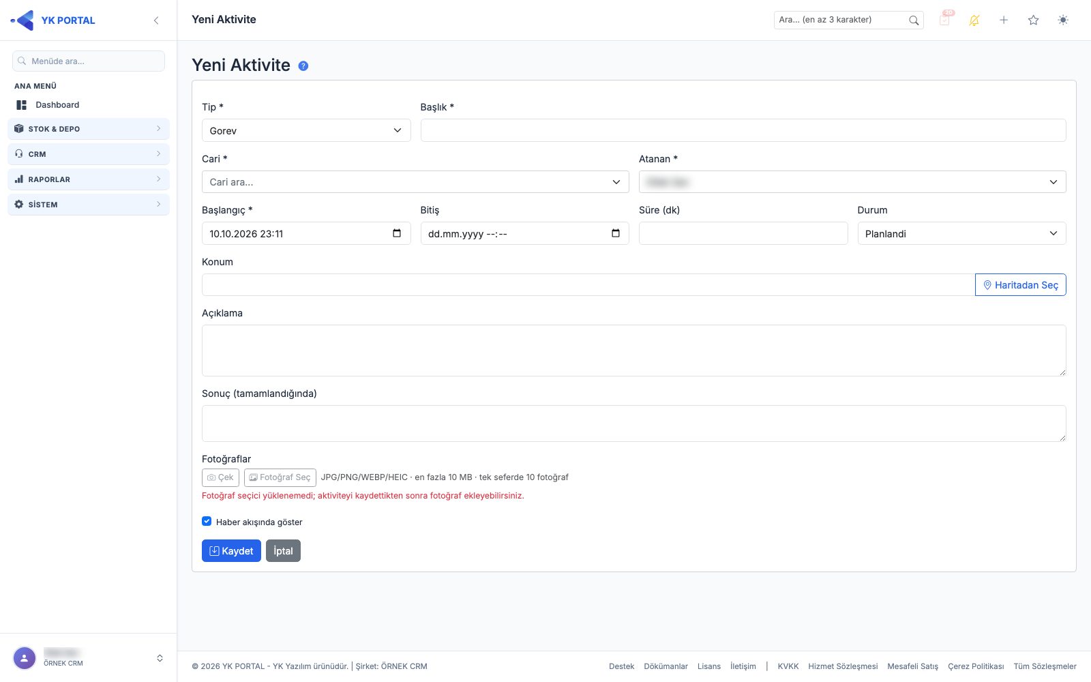Click the YK Portal logo

(x=53, y=20)
